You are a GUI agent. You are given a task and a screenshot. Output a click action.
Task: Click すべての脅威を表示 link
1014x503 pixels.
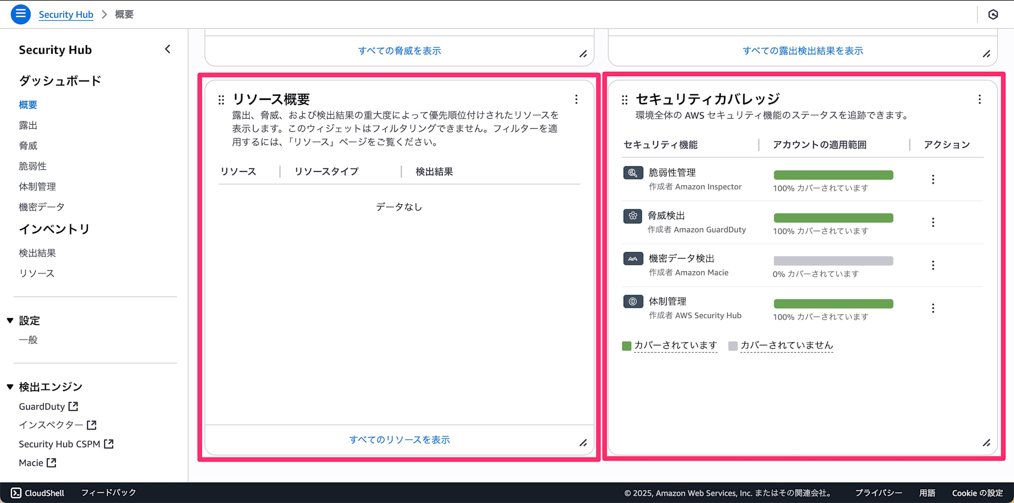[400, 51]
